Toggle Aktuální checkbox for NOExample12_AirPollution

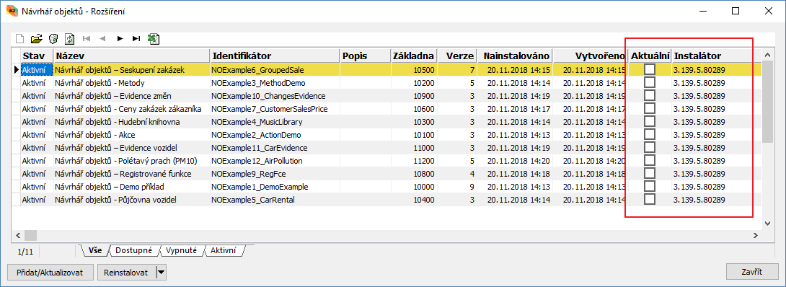pyautogui.click(x=650, y=160)
